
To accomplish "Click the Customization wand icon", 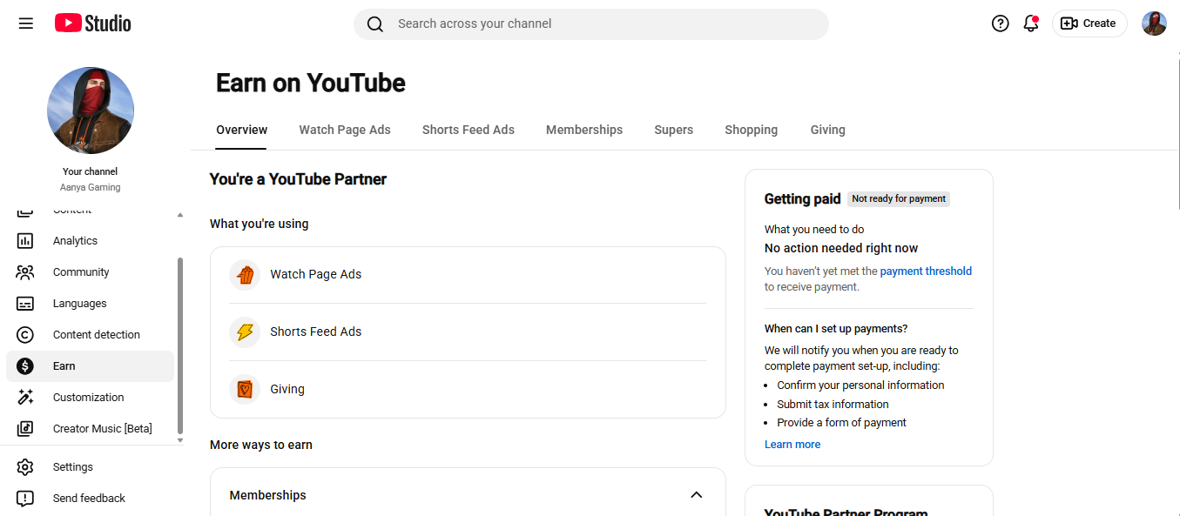I will [25, 398].
